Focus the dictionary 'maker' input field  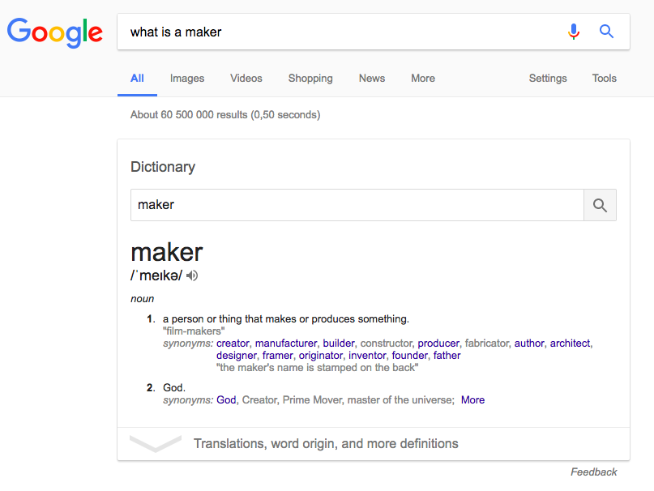point(357,205)
